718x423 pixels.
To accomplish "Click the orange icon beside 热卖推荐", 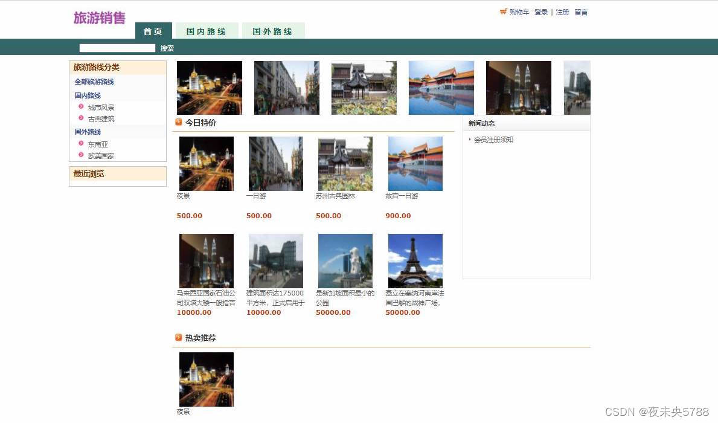I will pyautogui.click(x=179, y=337).
